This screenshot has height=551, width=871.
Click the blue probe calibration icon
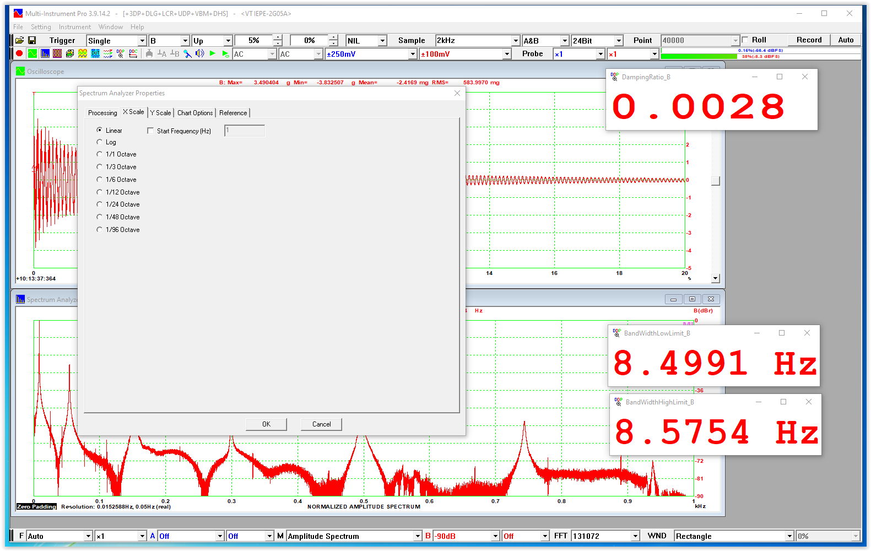click(187, 53)
